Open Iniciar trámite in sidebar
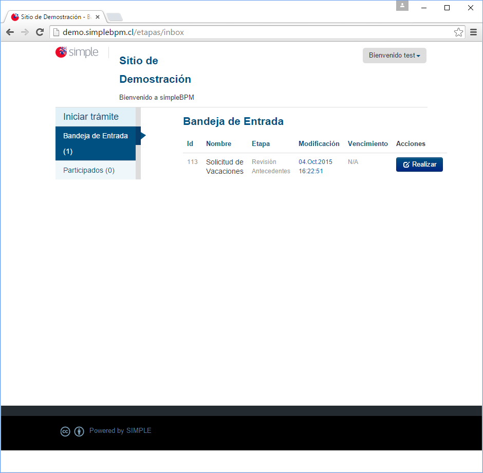The height and width of the screenshot is (473, 483). [96, 117]
